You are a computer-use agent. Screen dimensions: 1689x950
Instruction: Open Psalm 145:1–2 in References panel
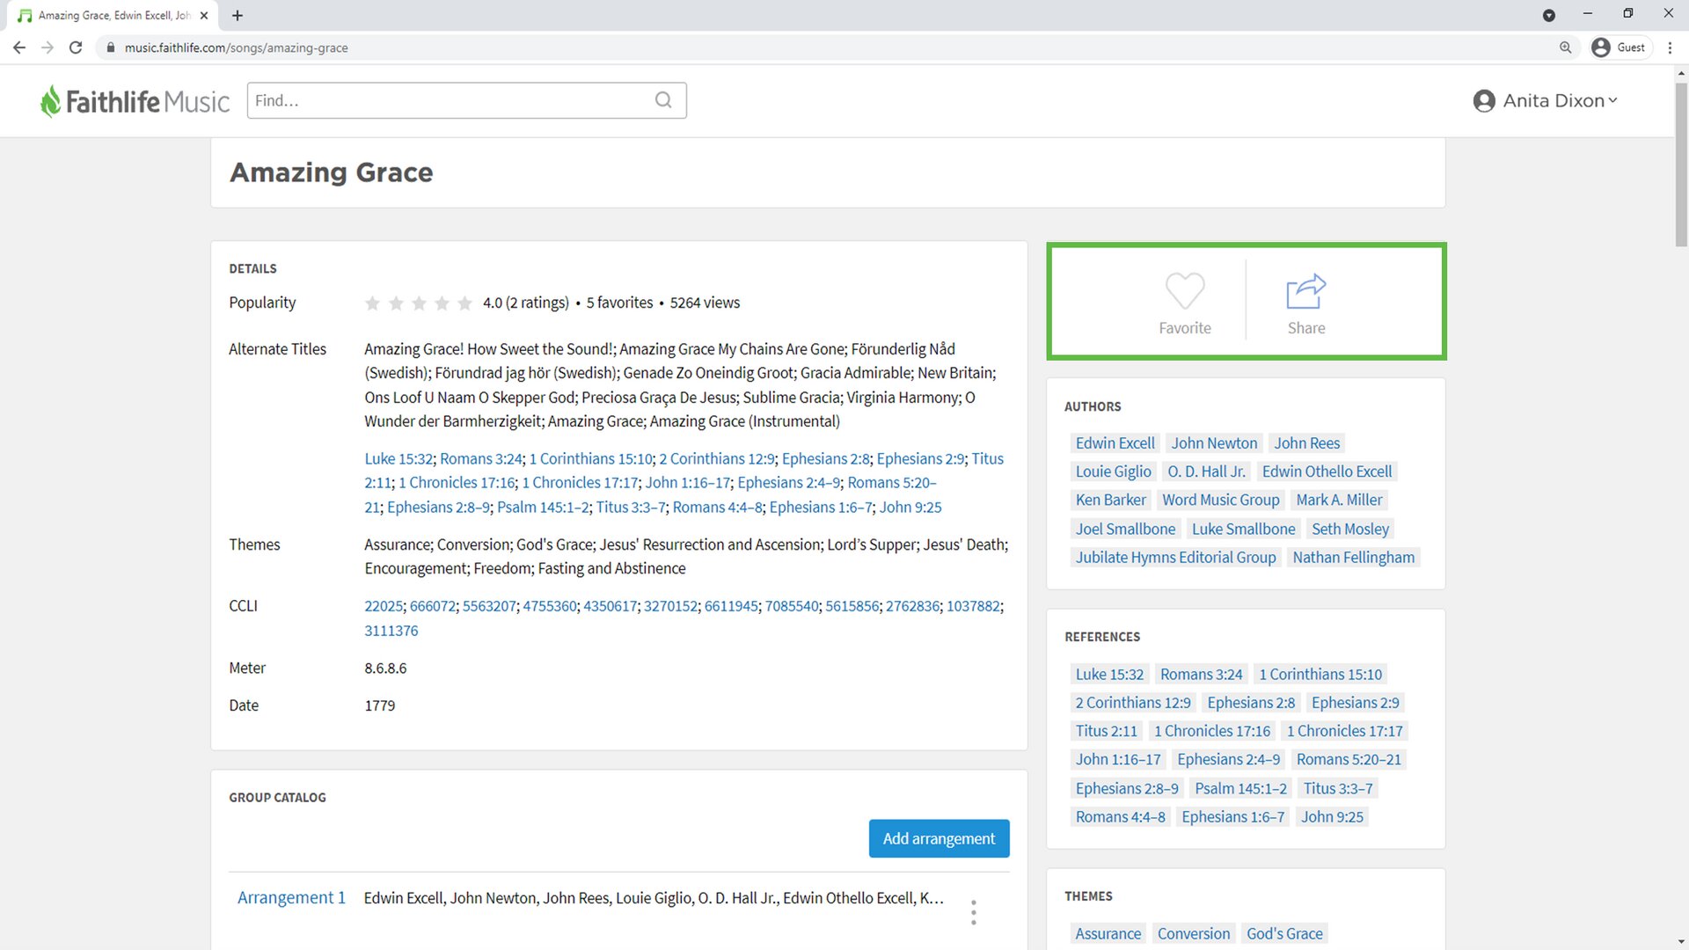tap(1240, 788)
